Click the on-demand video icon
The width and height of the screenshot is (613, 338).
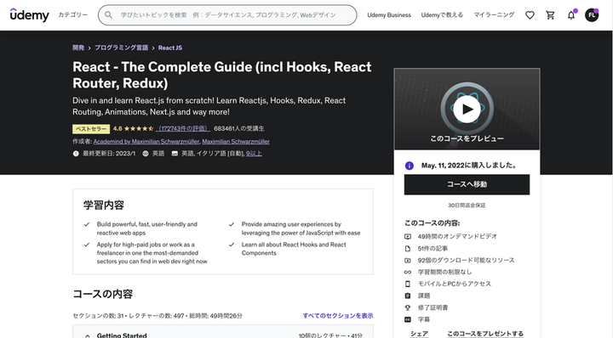point(408,237)
